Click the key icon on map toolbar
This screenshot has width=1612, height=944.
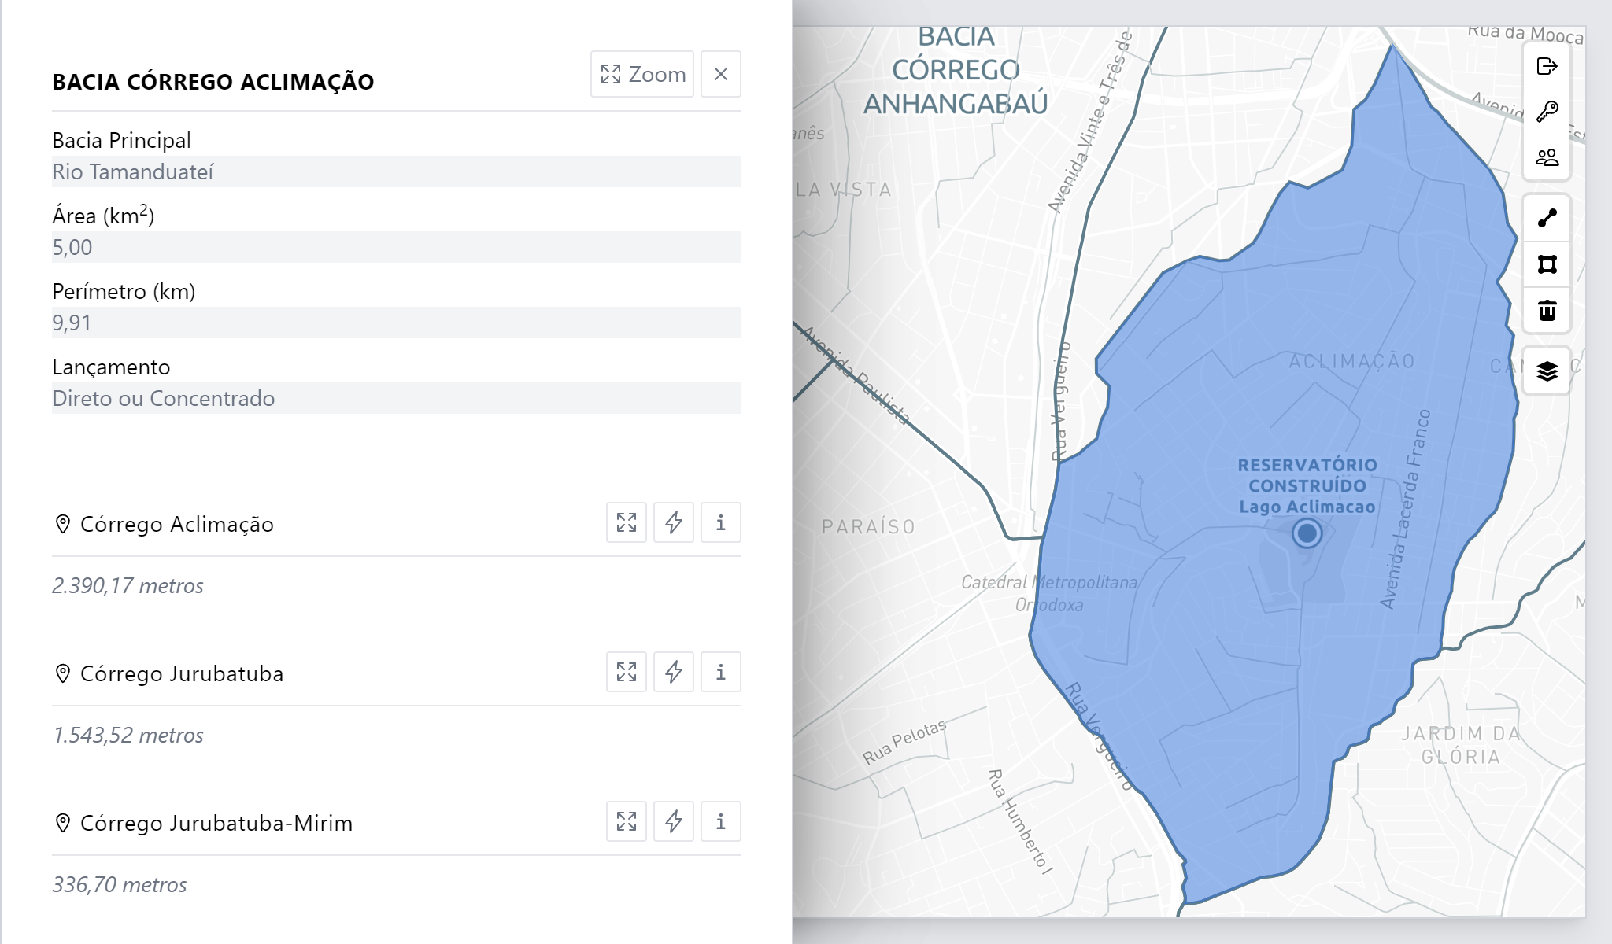(x=1547, y=112)
